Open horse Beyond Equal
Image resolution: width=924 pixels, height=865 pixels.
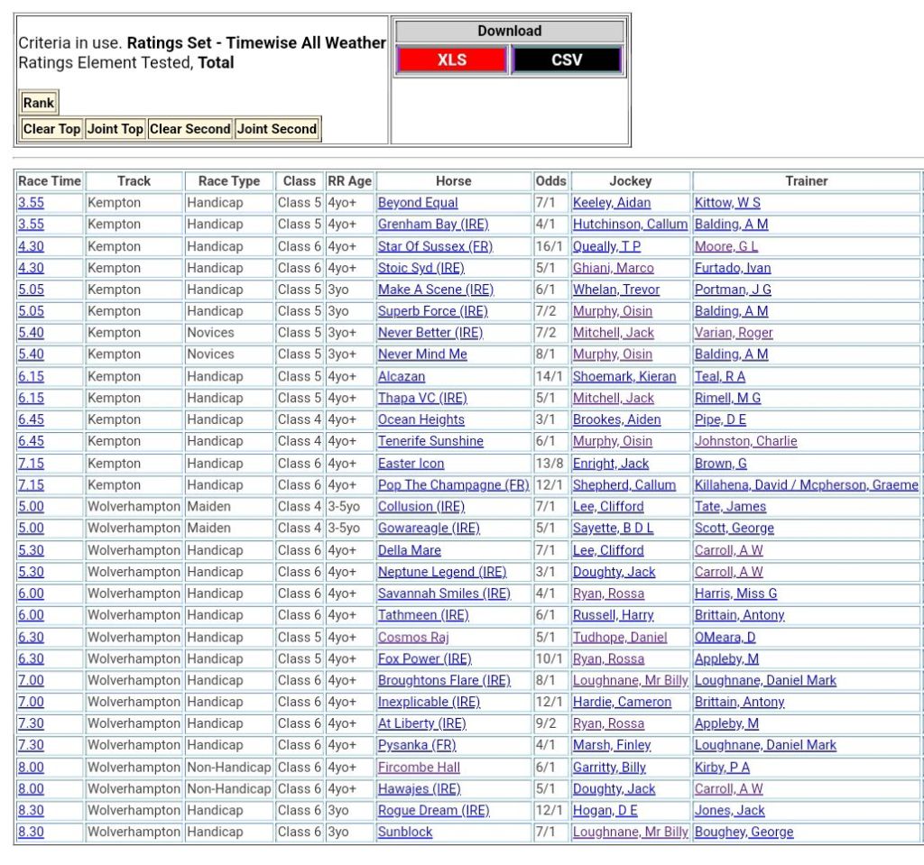click(x=418, y=203)
